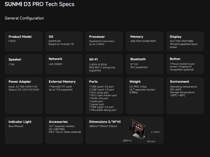Image resolution: width=210 pixels, height=157 pixels.
Task: Select the Button spec card
Action: pyautogui.click(x=185, y=64)
